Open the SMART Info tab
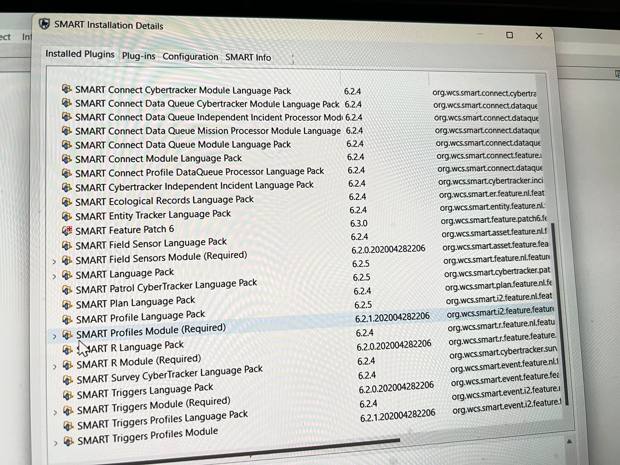This screenshot has height=465, width=620. (x=248, y=57)
